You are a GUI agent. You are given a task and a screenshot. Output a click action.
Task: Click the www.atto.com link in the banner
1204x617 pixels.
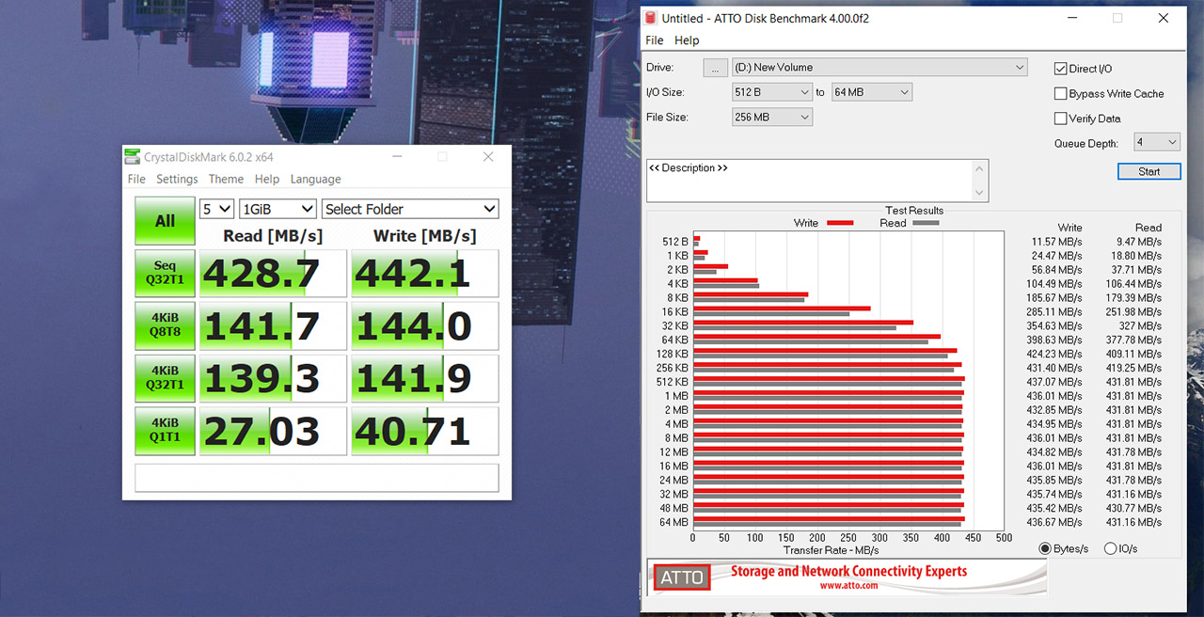848,585
